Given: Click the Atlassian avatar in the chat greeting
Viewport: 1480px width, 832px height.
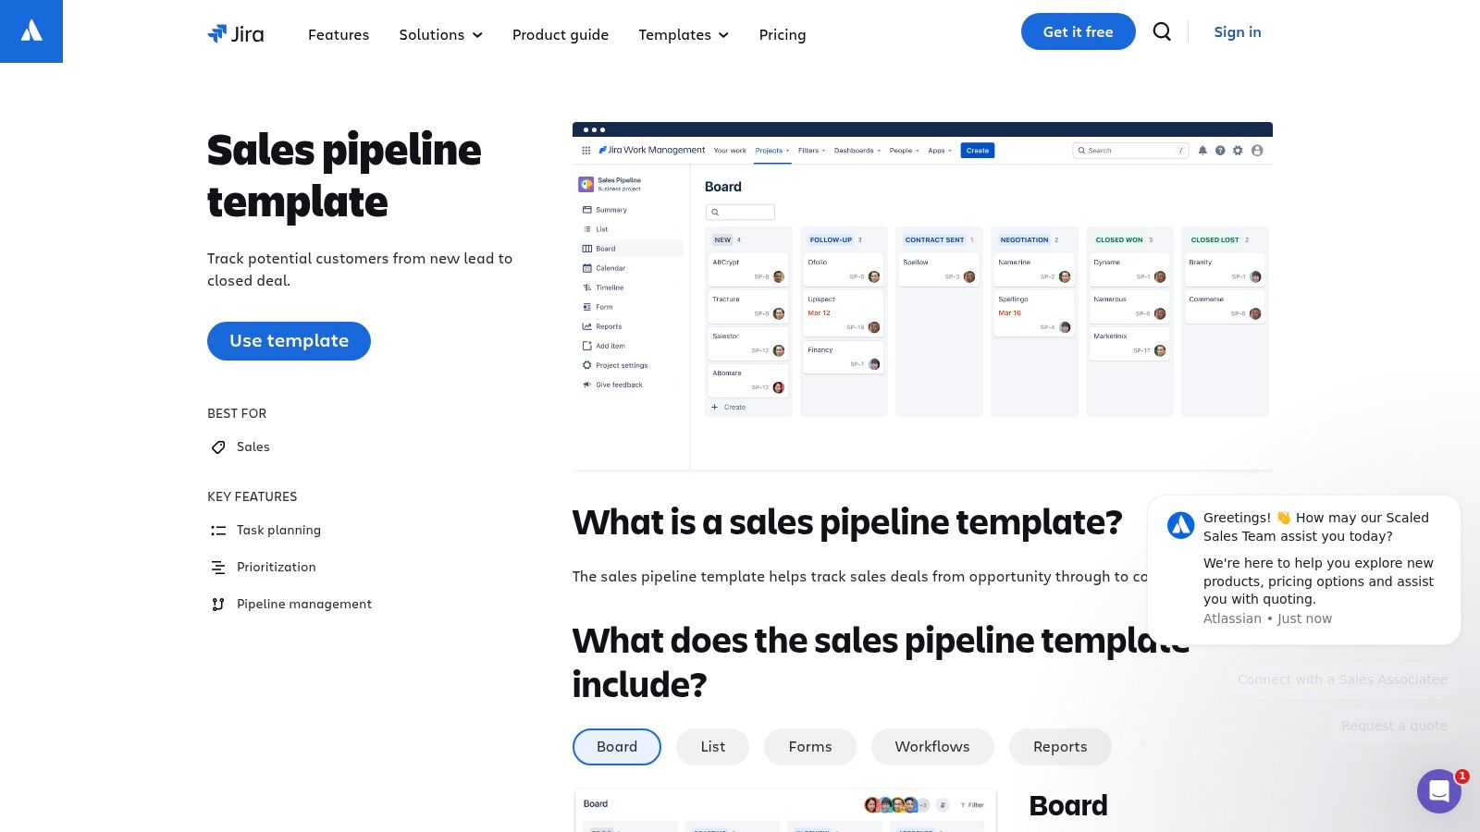Looking at the screenshot, I should click(x=1180, y=525).
